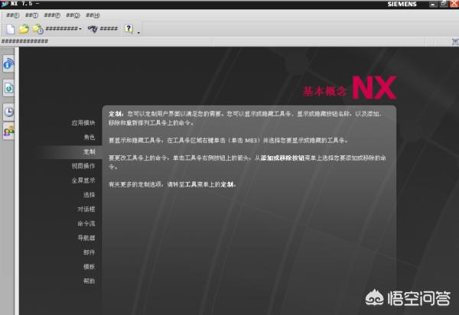Click the NX bird icon in the title bar
The image size is (459, 315).
(x=5, y=4)
